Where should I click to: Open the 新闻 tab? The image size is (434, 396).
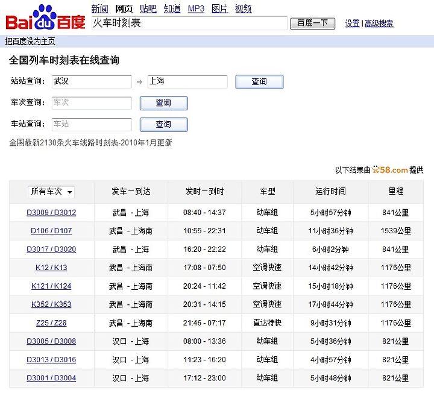point(99,8)
